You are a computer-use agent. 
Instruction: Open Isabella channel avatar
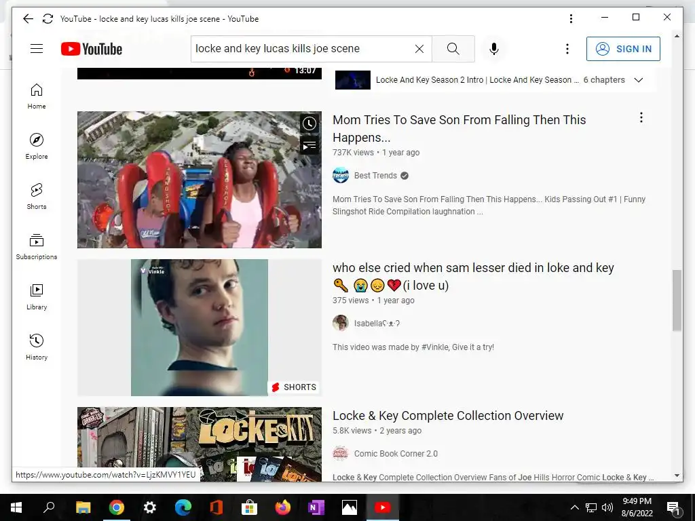pos(341,323)
